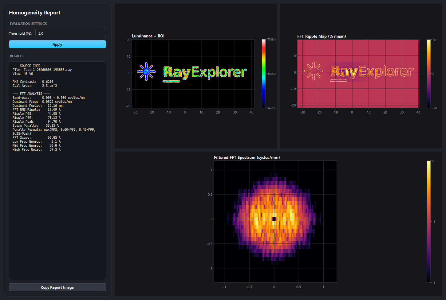Click the RayExplorer text in Luminance plot
Viewport: 446px width, 300px height.
[x=205, y=73]
